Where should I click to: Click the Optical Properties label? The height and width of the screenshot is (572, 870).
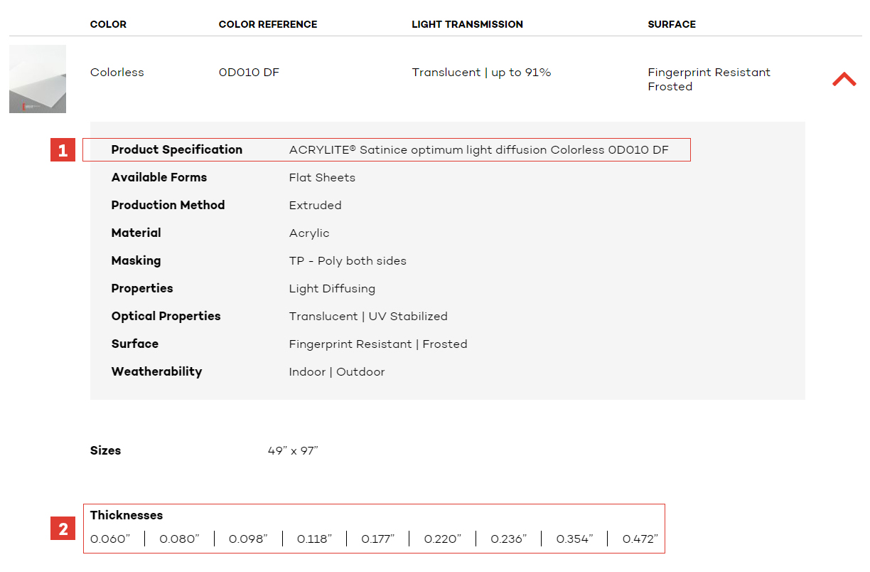pos(166,316)
